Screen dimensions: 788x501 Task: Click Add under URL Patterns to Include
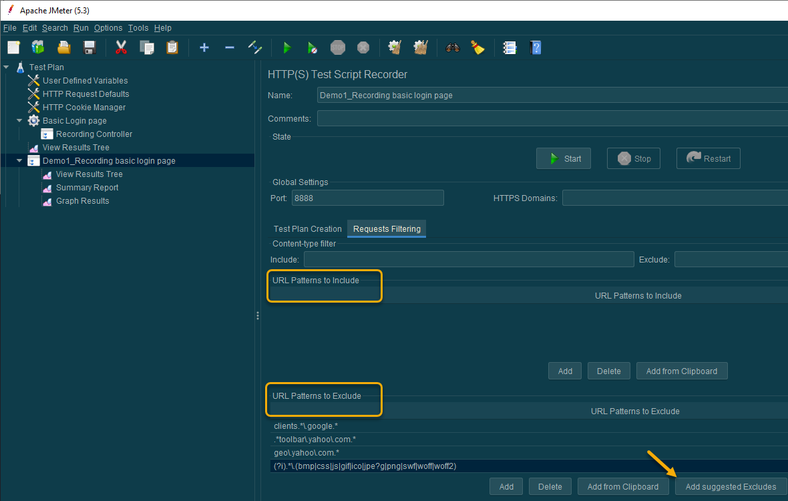[565, 371]
